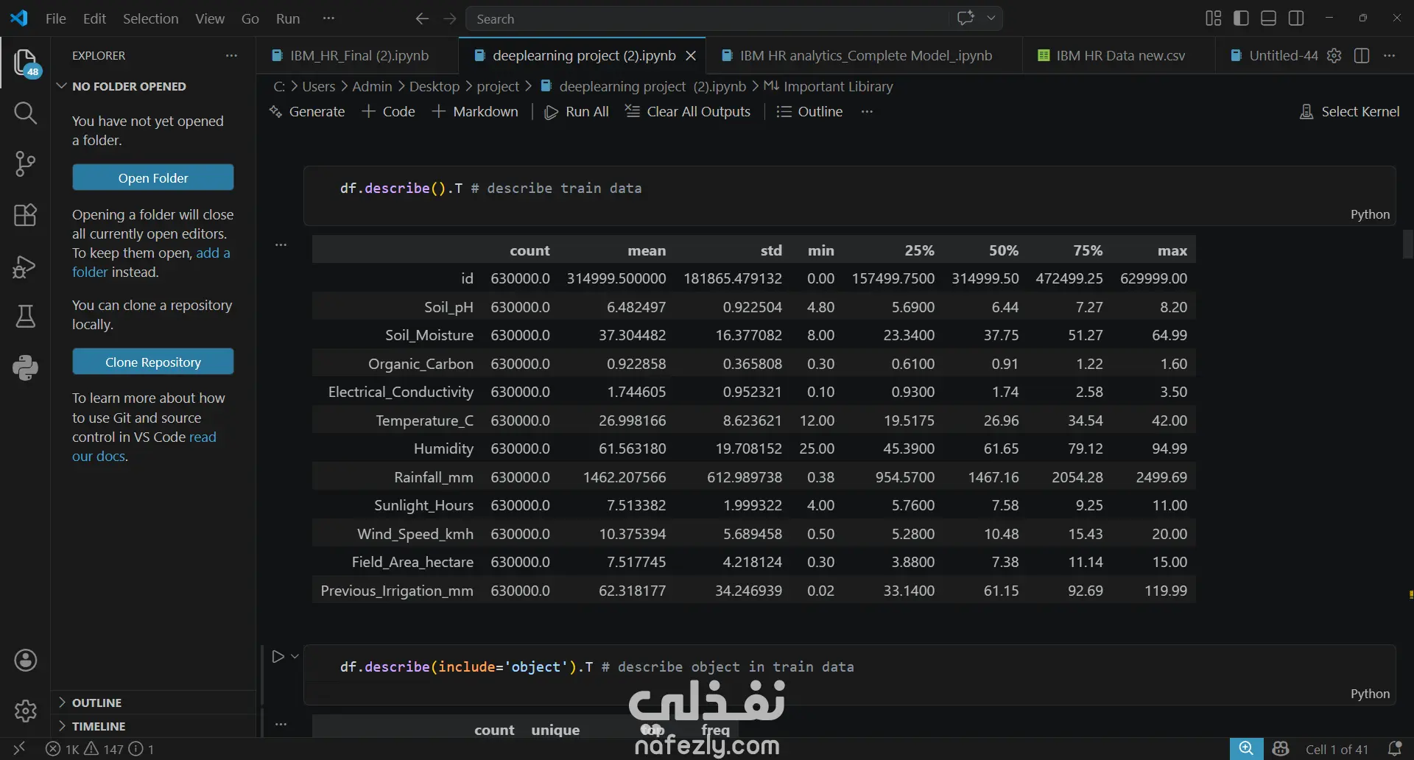Switch to IBM_HR_Final (2).ipynb tab

(x=357, y=55)
